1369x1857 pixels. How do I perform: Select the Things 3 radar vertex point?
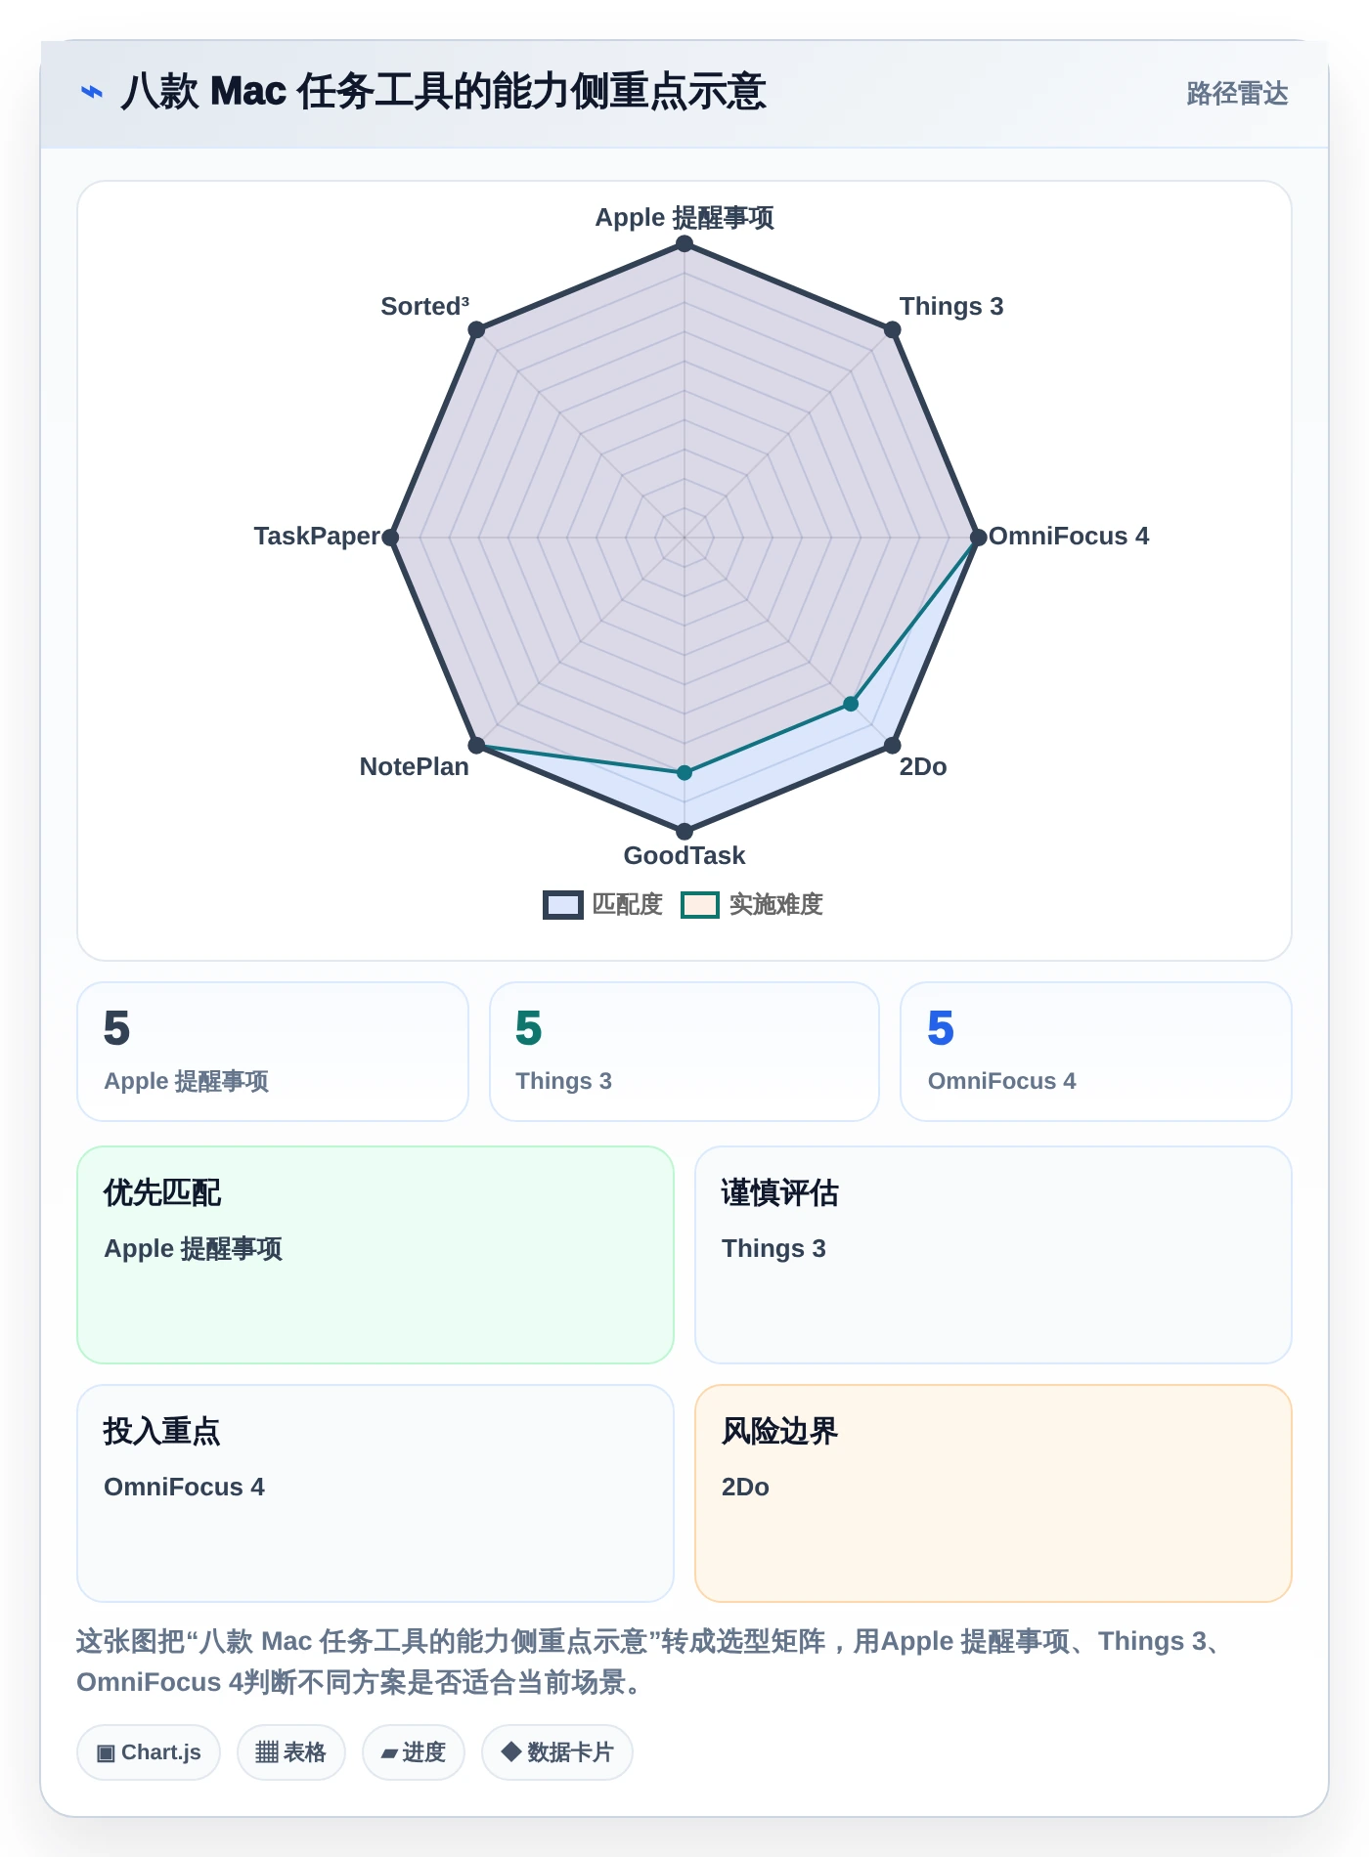pyautogui.click(x=893, y=329)
